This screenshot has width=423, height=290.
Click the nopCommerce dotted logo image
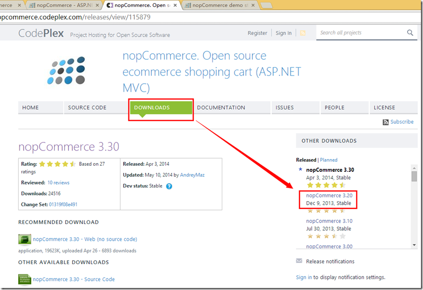66,70
